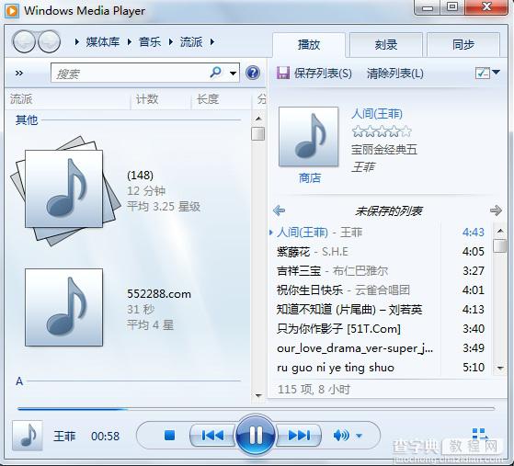
Task: Click the playback seek progress bar
Action: pos(256,409)
